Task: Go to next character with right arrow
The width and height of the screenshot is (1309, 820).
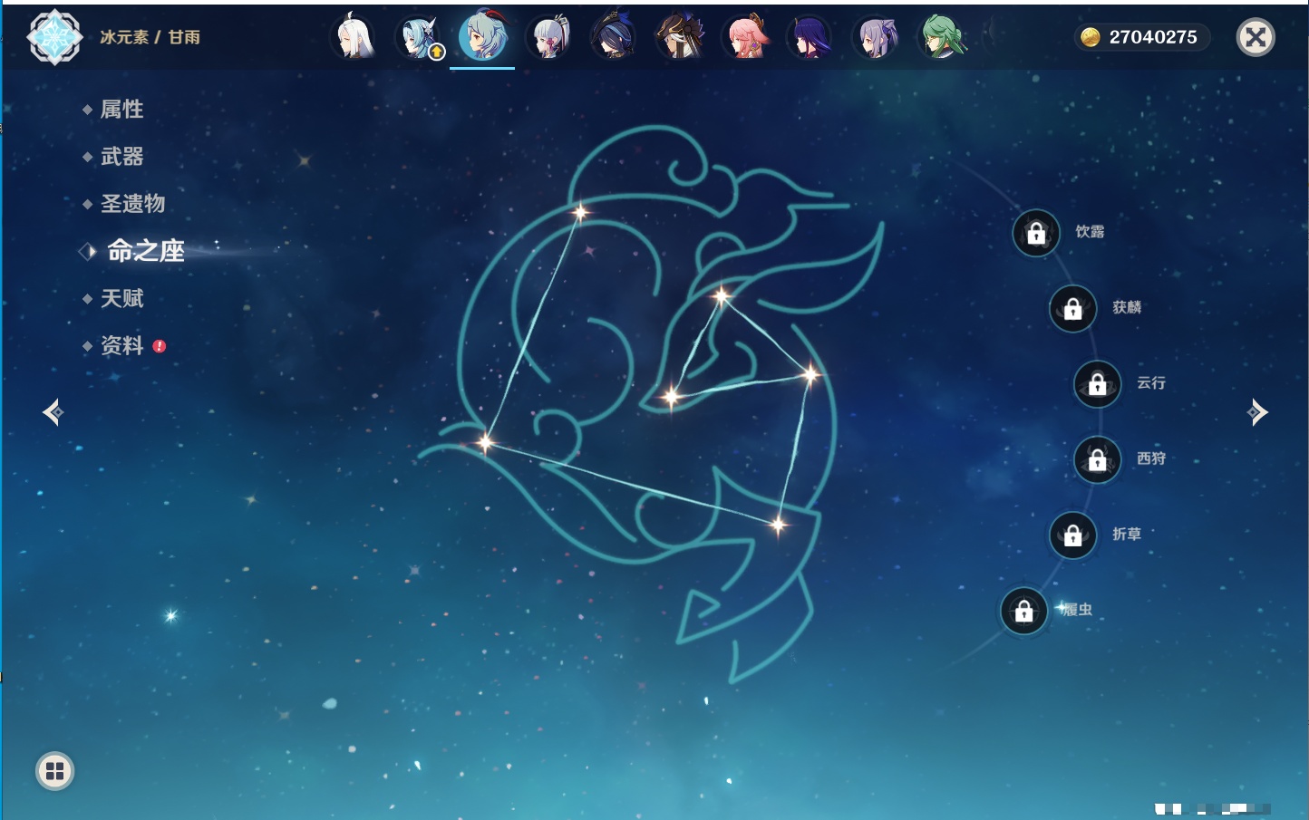Action: point(1256,412)
